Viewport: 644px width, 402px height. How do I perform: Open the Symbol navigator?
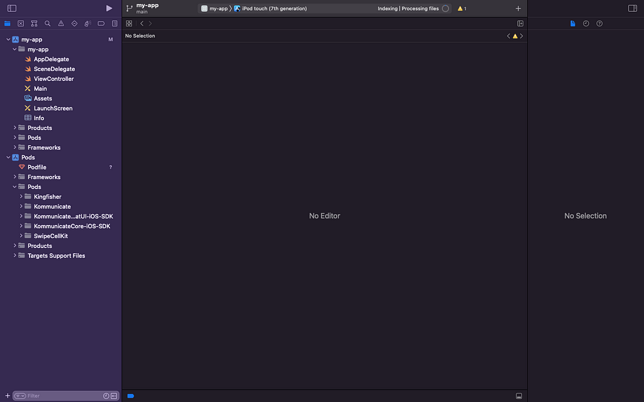click(34, 23)
